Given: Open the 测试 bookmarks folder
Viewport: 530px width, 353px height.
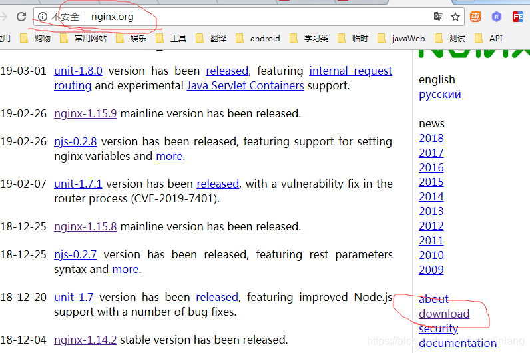Looking at the screenshot, I should 450,38.
